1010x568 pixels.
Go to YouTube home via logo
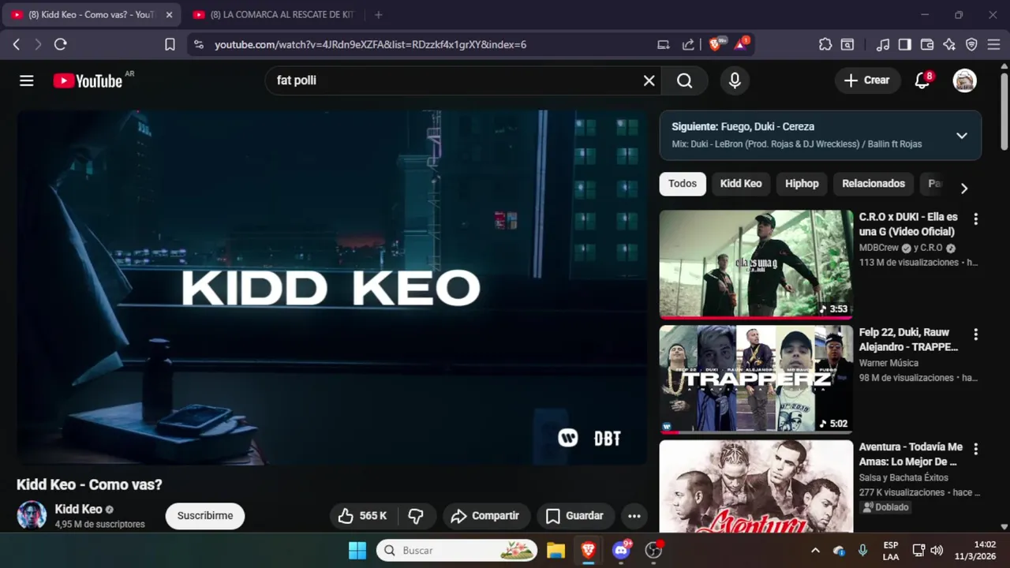(88, 80)
